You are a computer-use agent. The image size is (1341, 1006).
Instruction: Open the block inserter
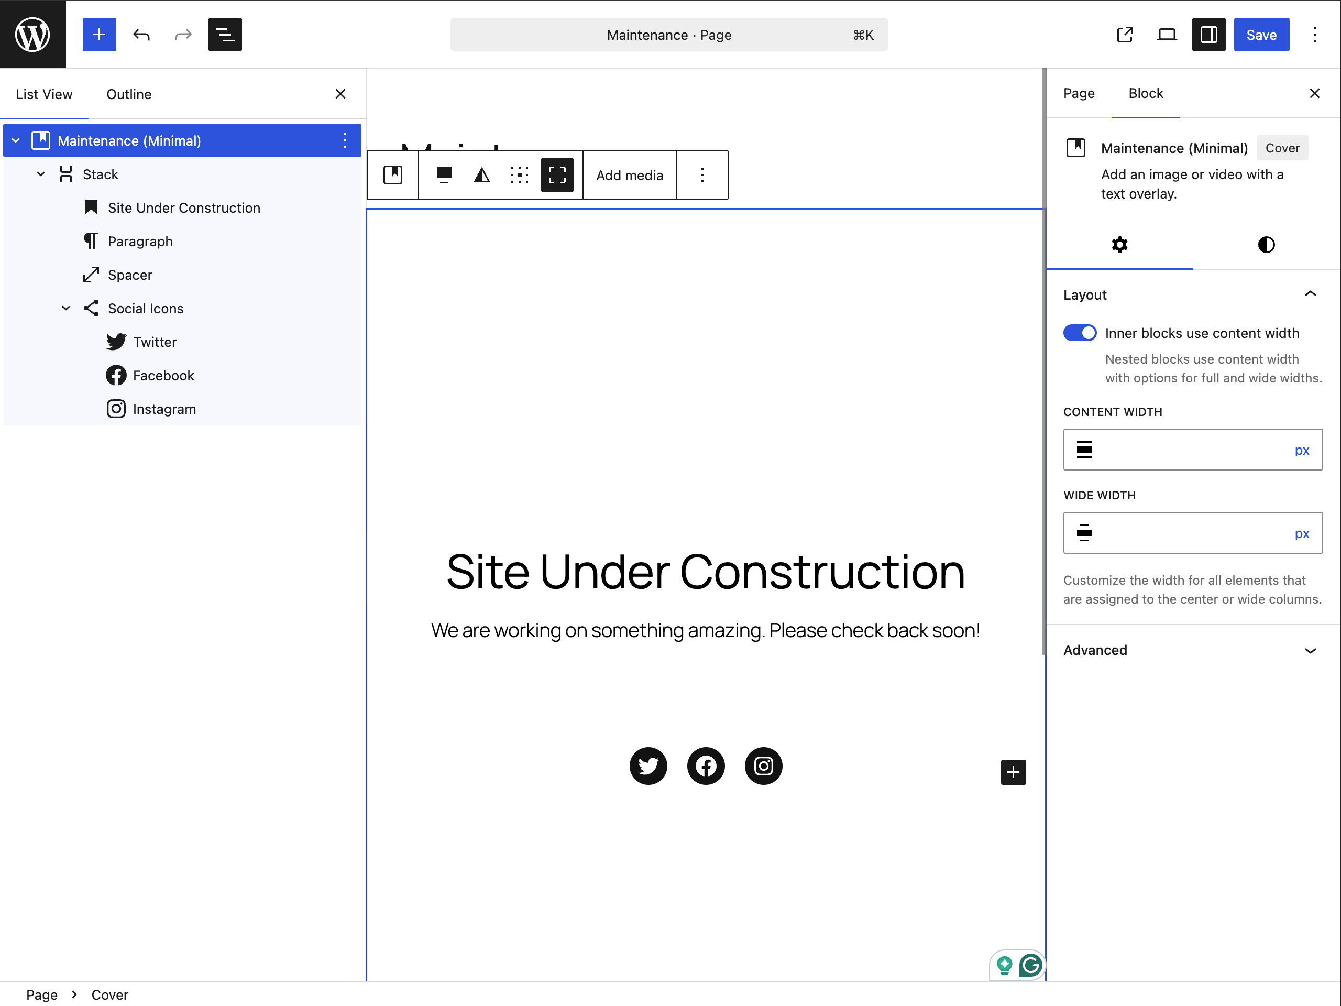98,35
